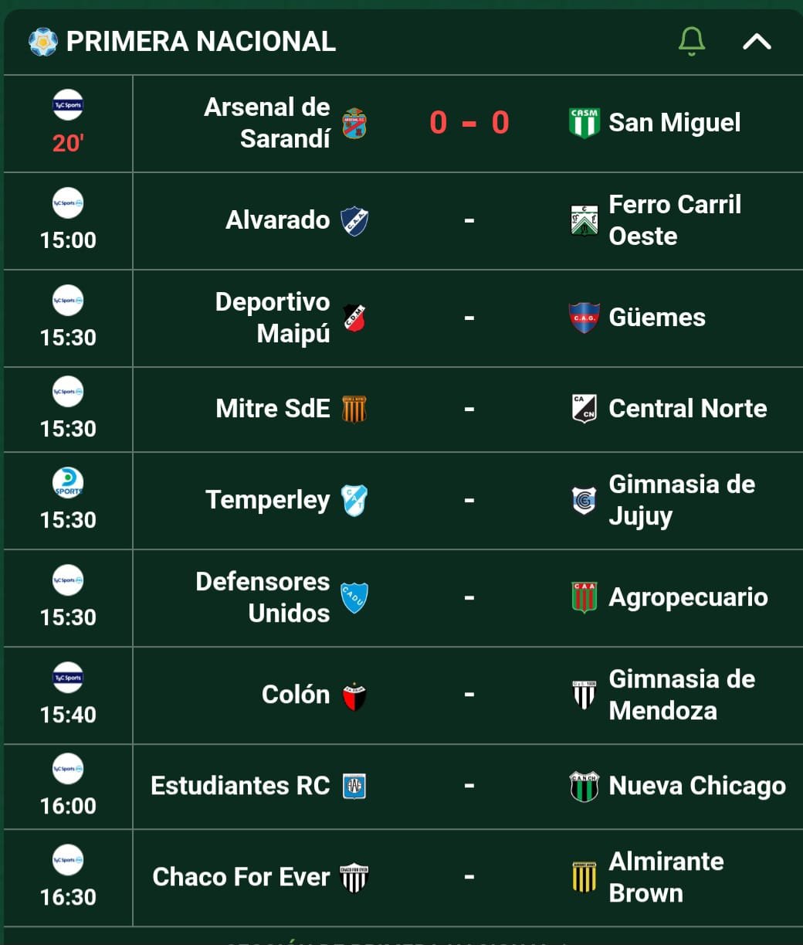Click the Güemes team badge
The image size is (803, 945).
[x=584, y=318]
